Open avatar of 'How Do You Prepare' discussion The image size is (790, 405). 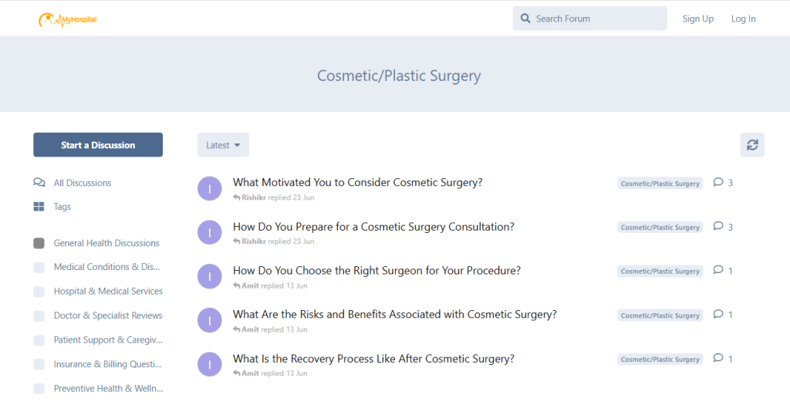tap(210, 232)
